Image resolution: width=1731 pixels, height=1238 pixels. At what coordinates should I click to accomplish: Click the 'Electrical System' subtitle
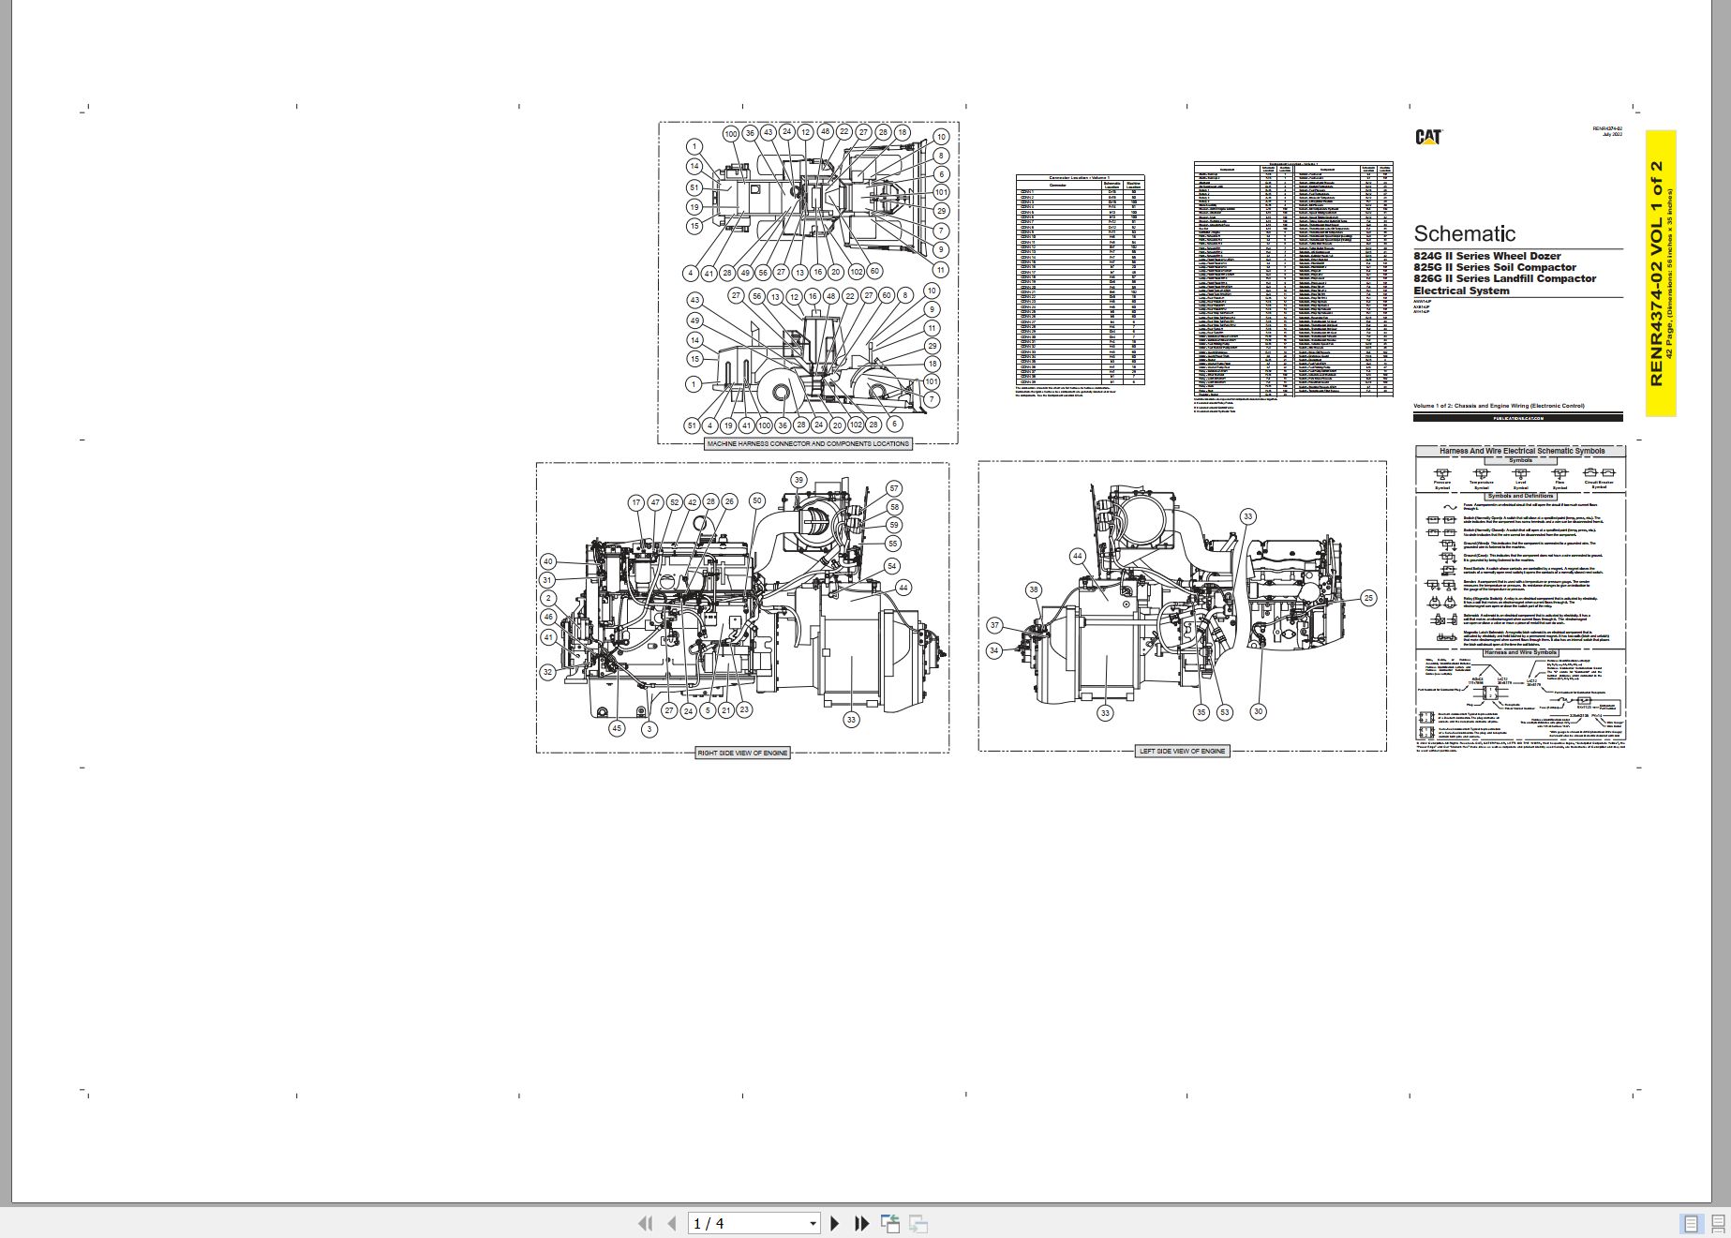(1461, 291)
